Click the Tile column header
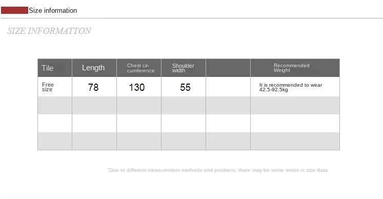 click(x=55, y=68)
